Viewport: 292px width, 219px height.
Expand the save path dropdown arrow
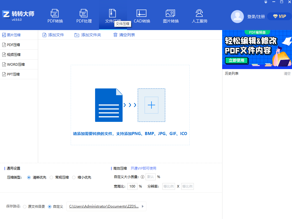[142, 206]
